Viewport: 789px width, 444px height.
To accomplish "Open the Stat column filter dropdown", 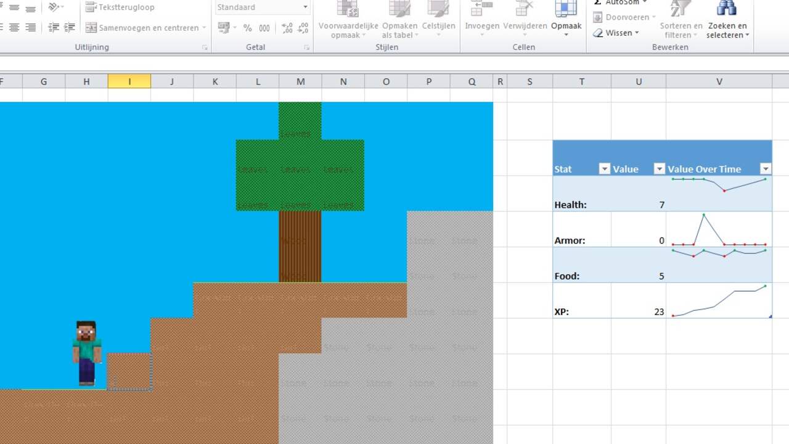I will click(x=605, y=168).
